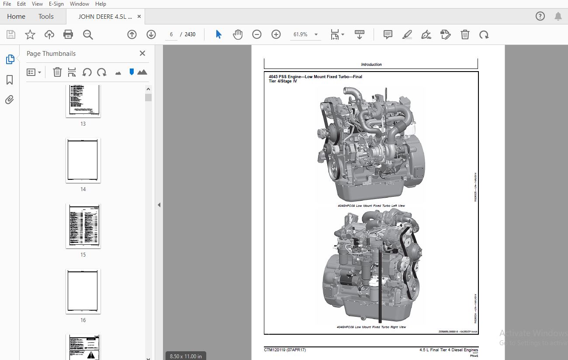Open the Help menu

tap(101, 4)
